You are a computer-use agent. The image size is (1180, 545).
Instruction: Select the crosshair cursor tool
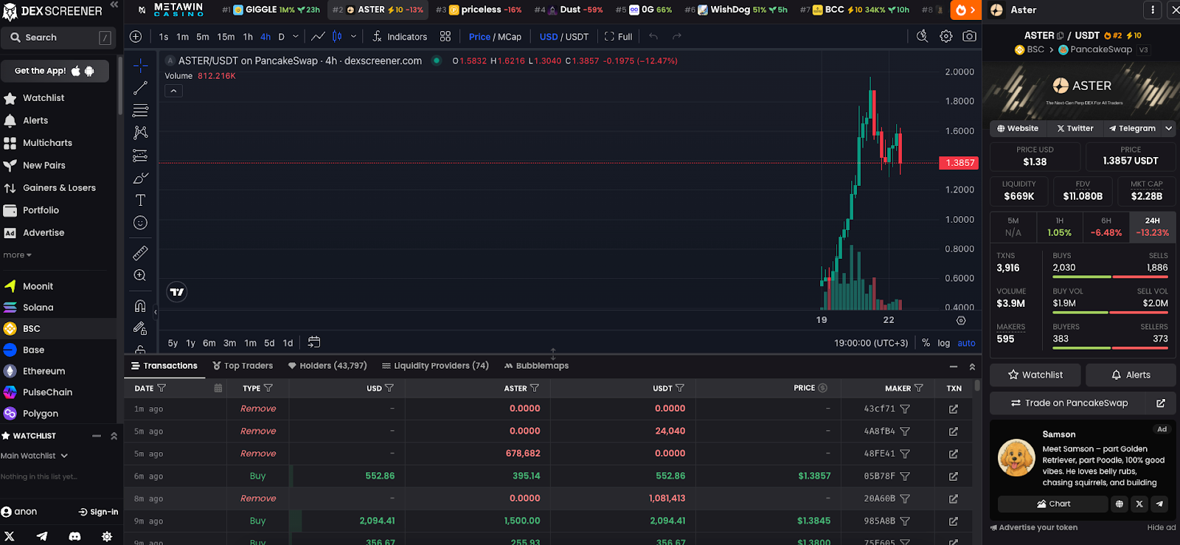140,66
